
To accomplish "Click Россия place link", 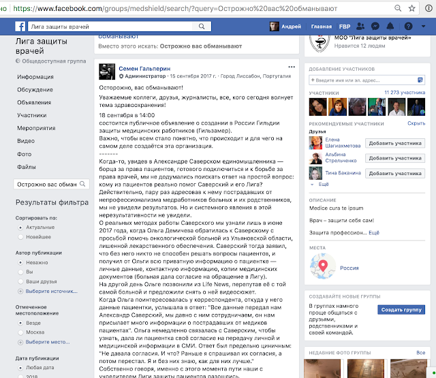I will point(349,268).
